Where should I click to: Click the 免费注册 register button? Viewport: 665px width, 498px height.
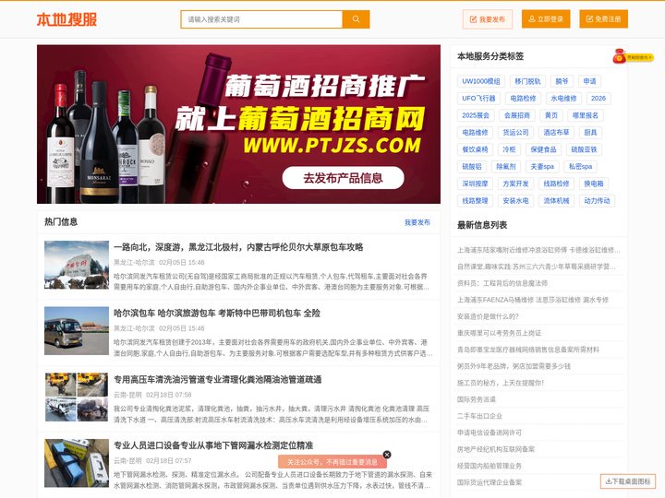[x=603, y=19]
